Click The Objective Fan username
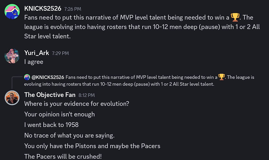Viewport: 269px width, 160px height. click(x=50, y=95)
